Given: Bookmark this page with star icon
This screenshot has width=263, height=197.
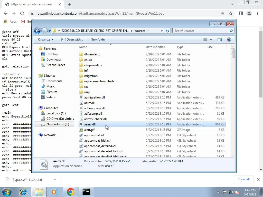Looking at the screenshot, I should (x=231, y=13).
